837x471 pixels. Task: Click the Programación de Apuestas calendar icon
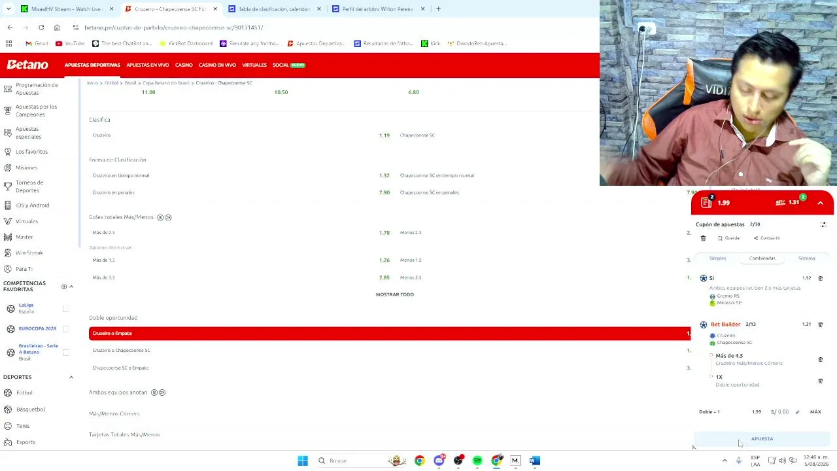[x=8, y=88]
